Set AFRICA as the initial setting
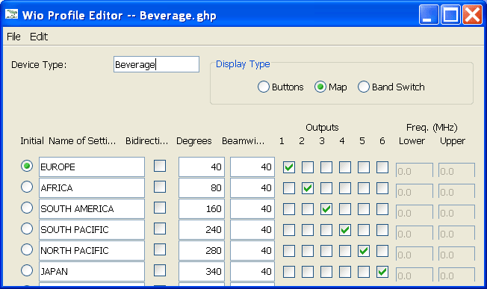 pyautogui.click(x=27, y=187)
